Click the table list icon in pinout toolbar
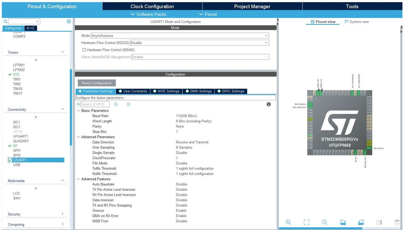This screenshot has height=230, width=404. 397,222
